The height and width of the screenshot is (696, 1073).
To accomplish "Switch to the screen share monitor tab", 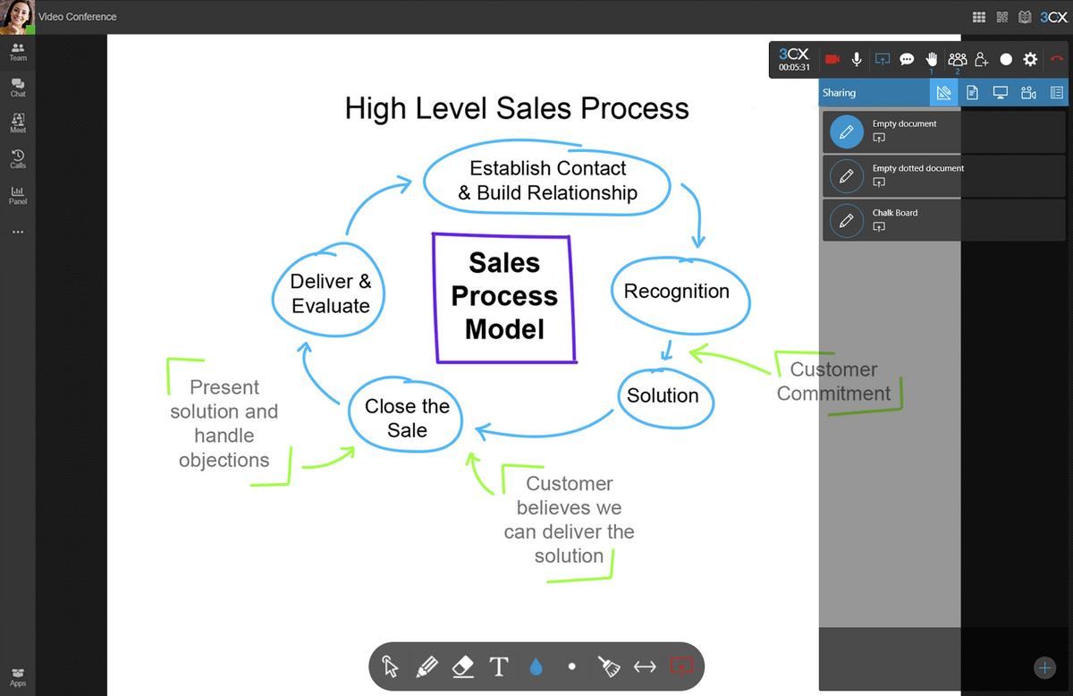I will coord(1001,92).
